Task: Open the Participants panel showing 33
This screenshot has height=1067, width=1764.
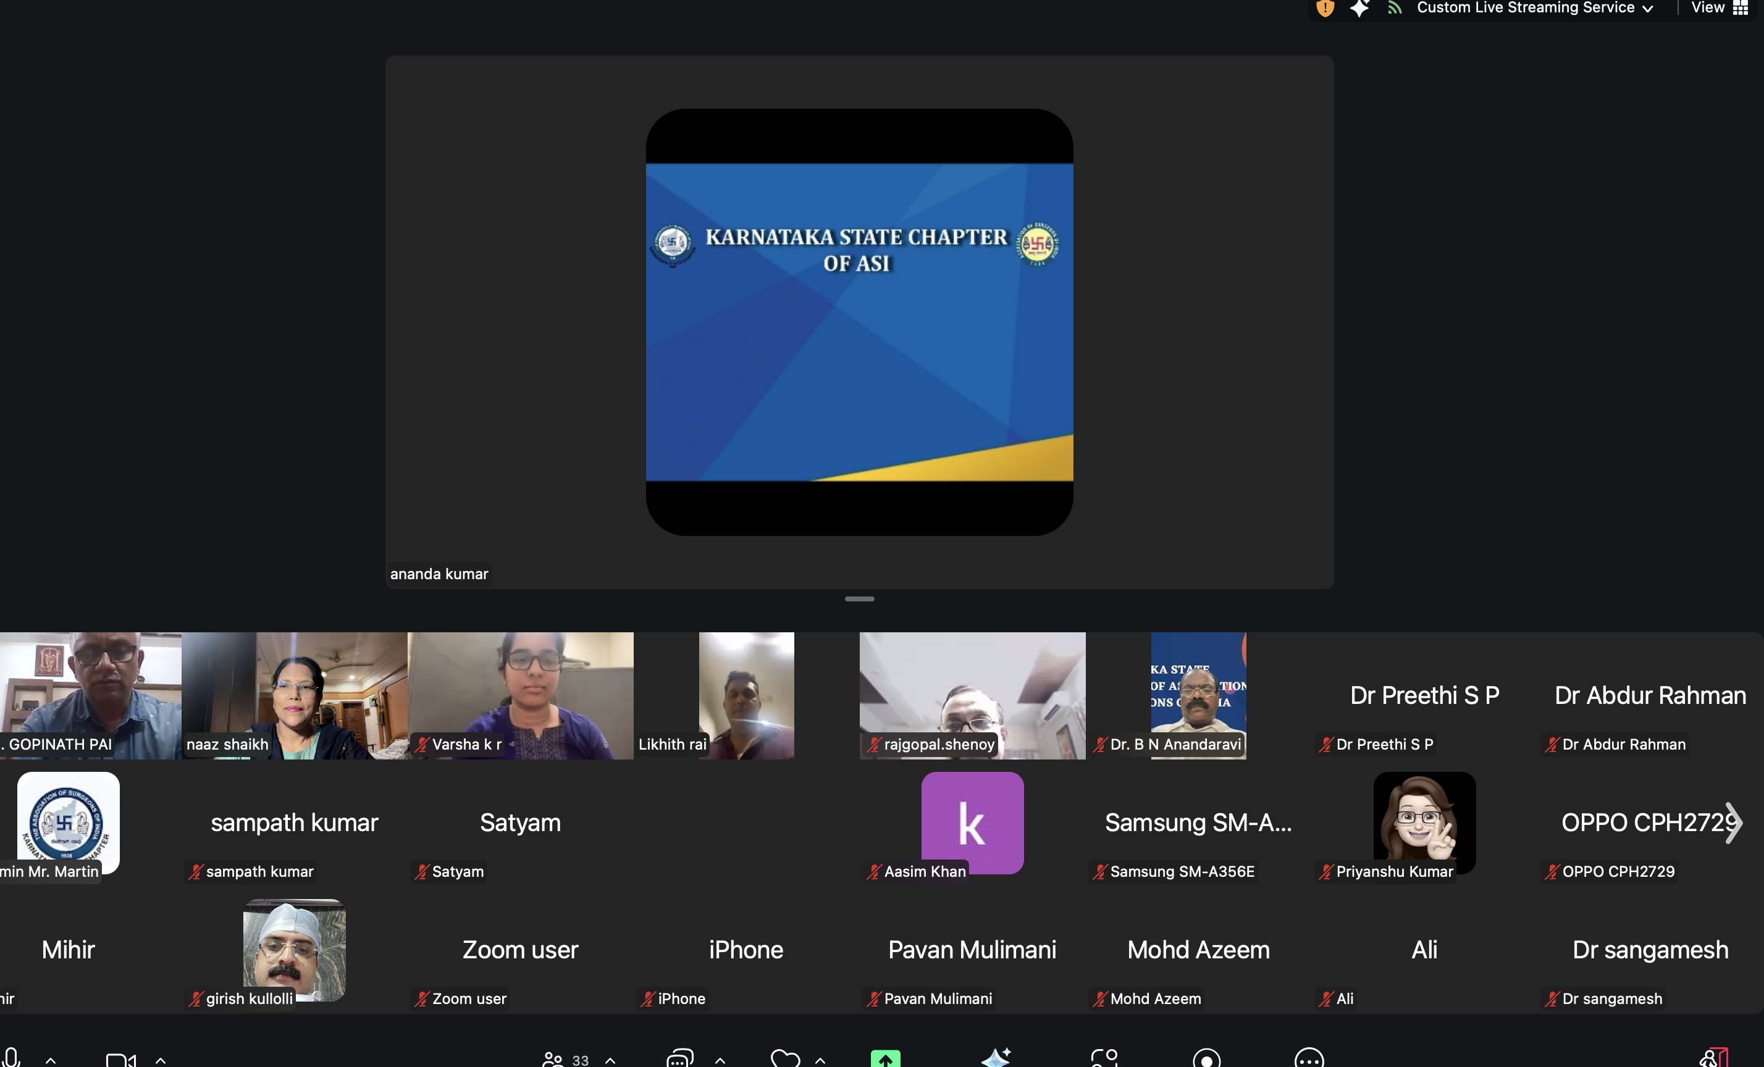Action: pos(566,1059)
